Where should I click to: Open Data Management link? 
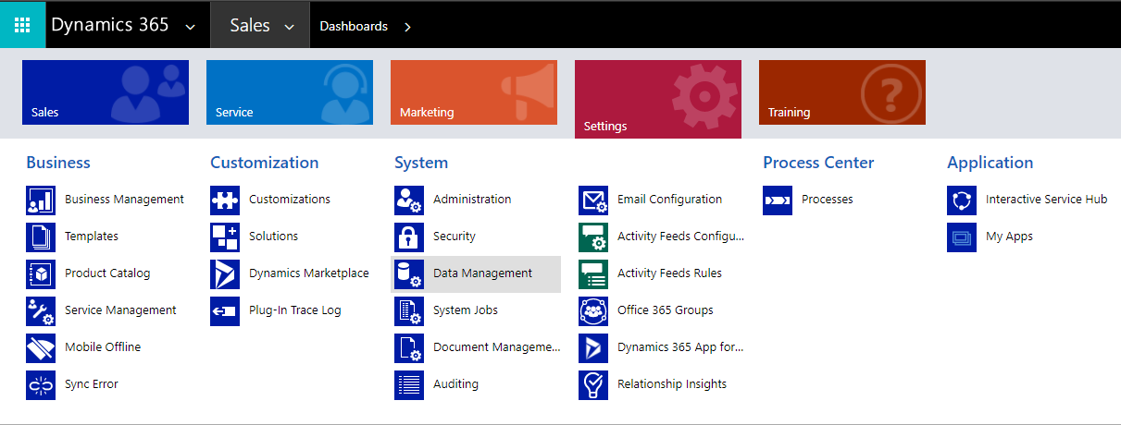482,273
